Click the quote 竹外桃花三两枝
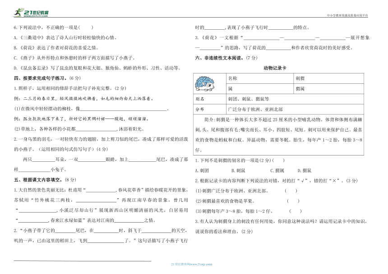This screenshot has height=274, width=388. [52, 200]
